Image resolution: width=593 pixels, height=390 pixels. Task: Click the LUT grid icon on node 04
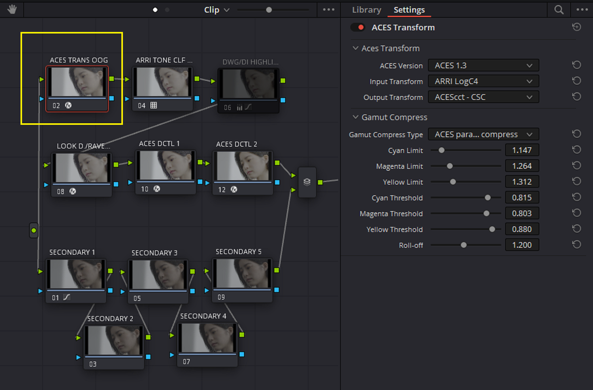coord(154,105)
